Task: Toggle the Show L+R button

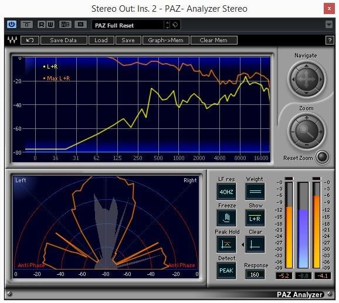Action: [255, 218]
